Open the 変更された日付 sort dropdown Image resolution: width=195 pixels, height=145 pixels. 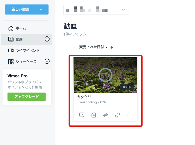point(93,47)
